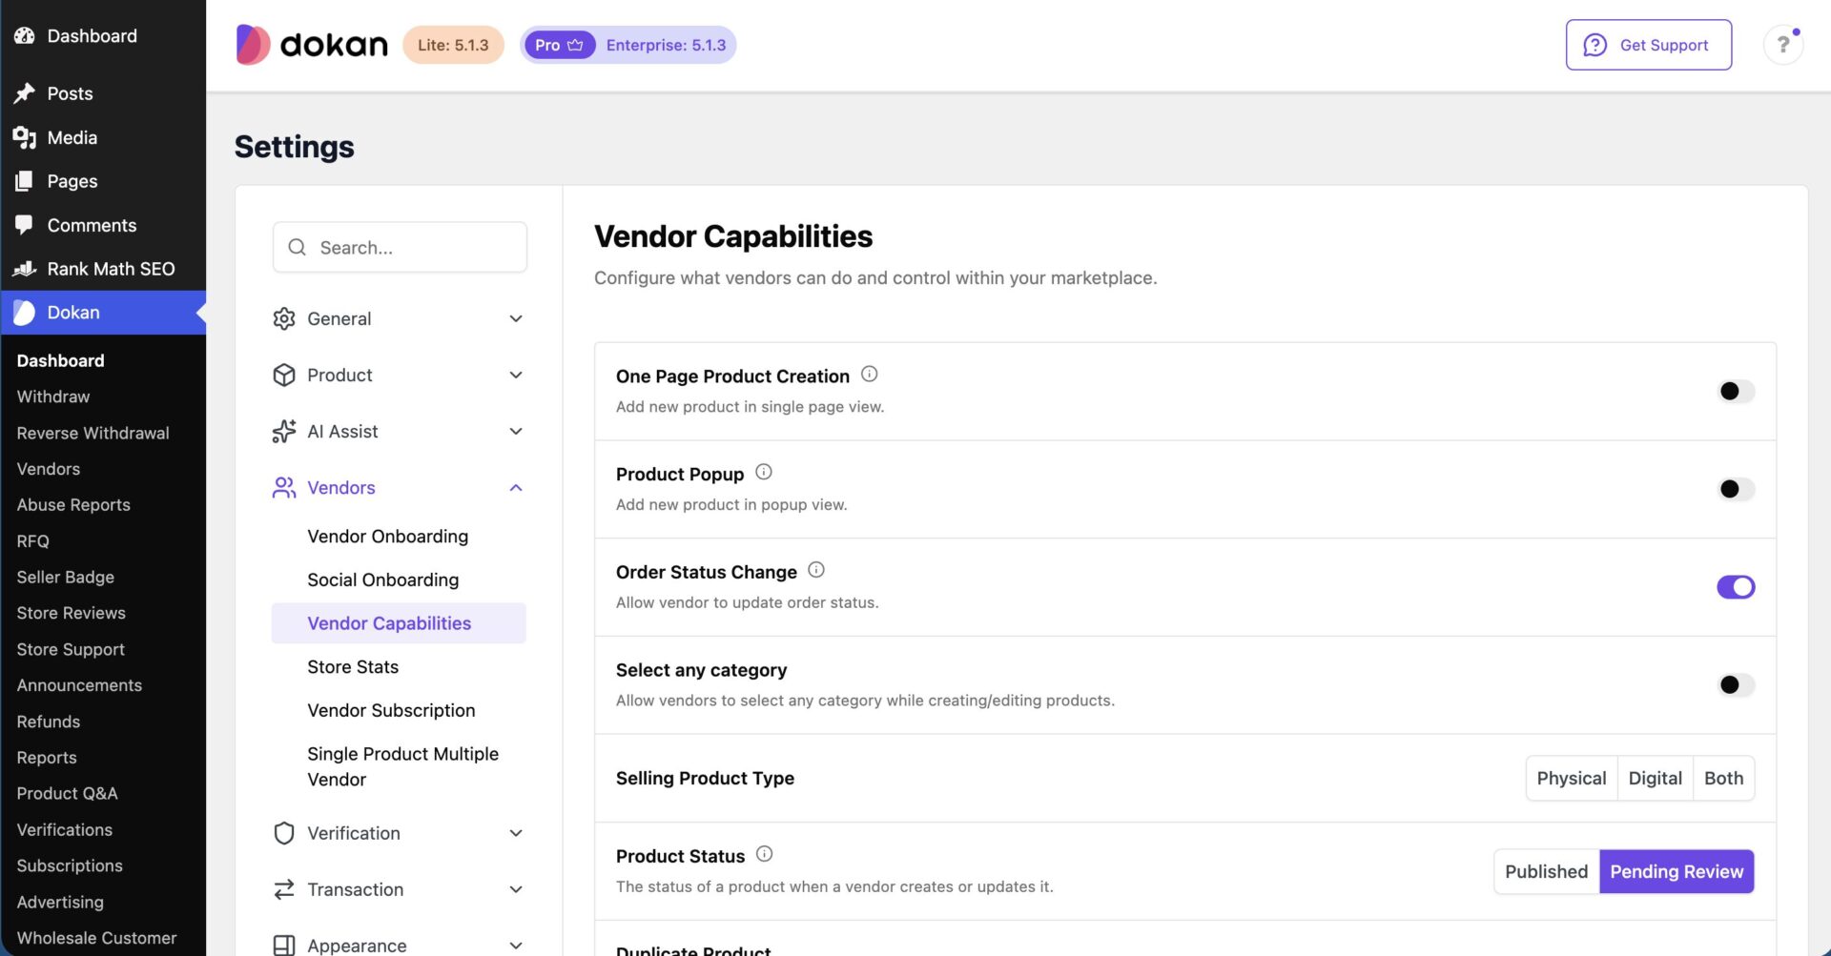Click the Comments bubble icon
The width and height of the screenshot is (1831, 956).
25,225
